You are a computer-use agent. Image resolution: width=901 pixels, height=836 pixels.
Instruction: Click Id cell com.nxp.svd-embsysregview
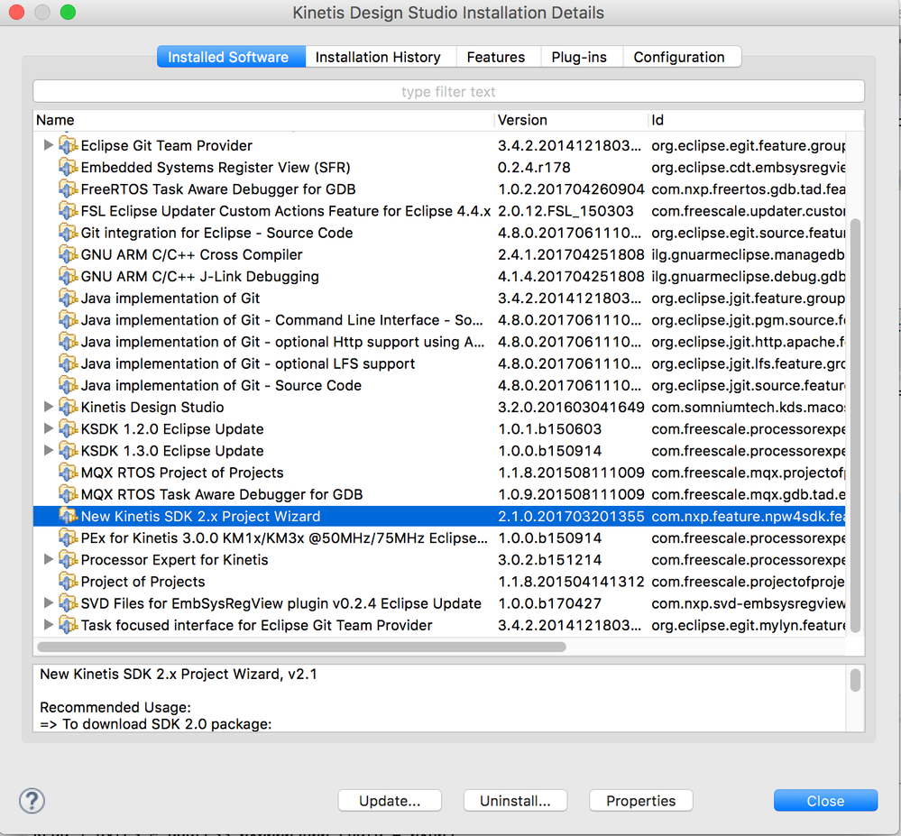(748, 604)
